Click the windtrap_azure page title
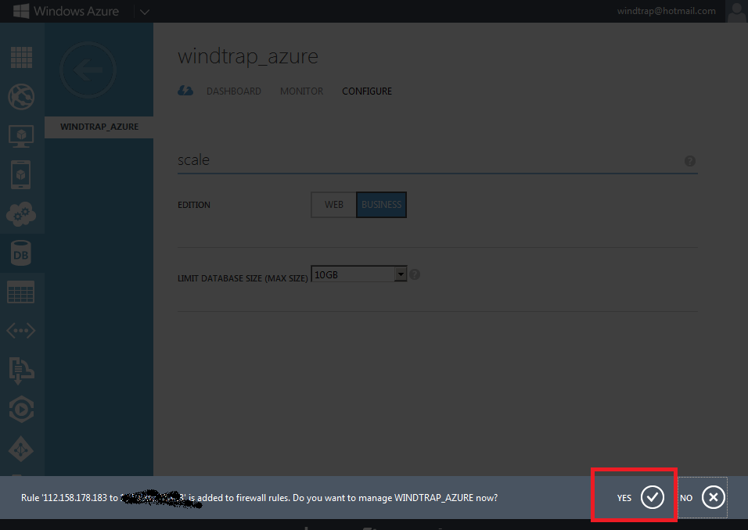The height and width of the screenshot is (530, 748). (248, 57)
